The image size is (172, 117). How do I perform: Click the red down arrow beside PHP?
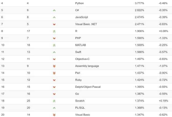(x=54, y=38)
